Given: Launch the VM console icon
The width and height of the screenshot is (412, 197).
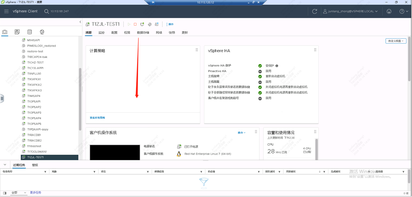Looking at the screenshot, I should tap(142, 24).
